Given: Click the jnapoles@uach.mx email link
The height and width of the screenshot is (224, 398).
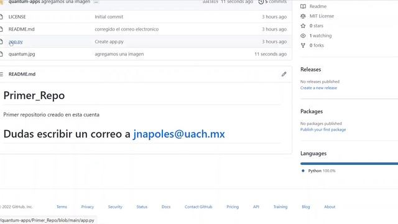Looking at the screenshot, I should (x=179, y=134).
